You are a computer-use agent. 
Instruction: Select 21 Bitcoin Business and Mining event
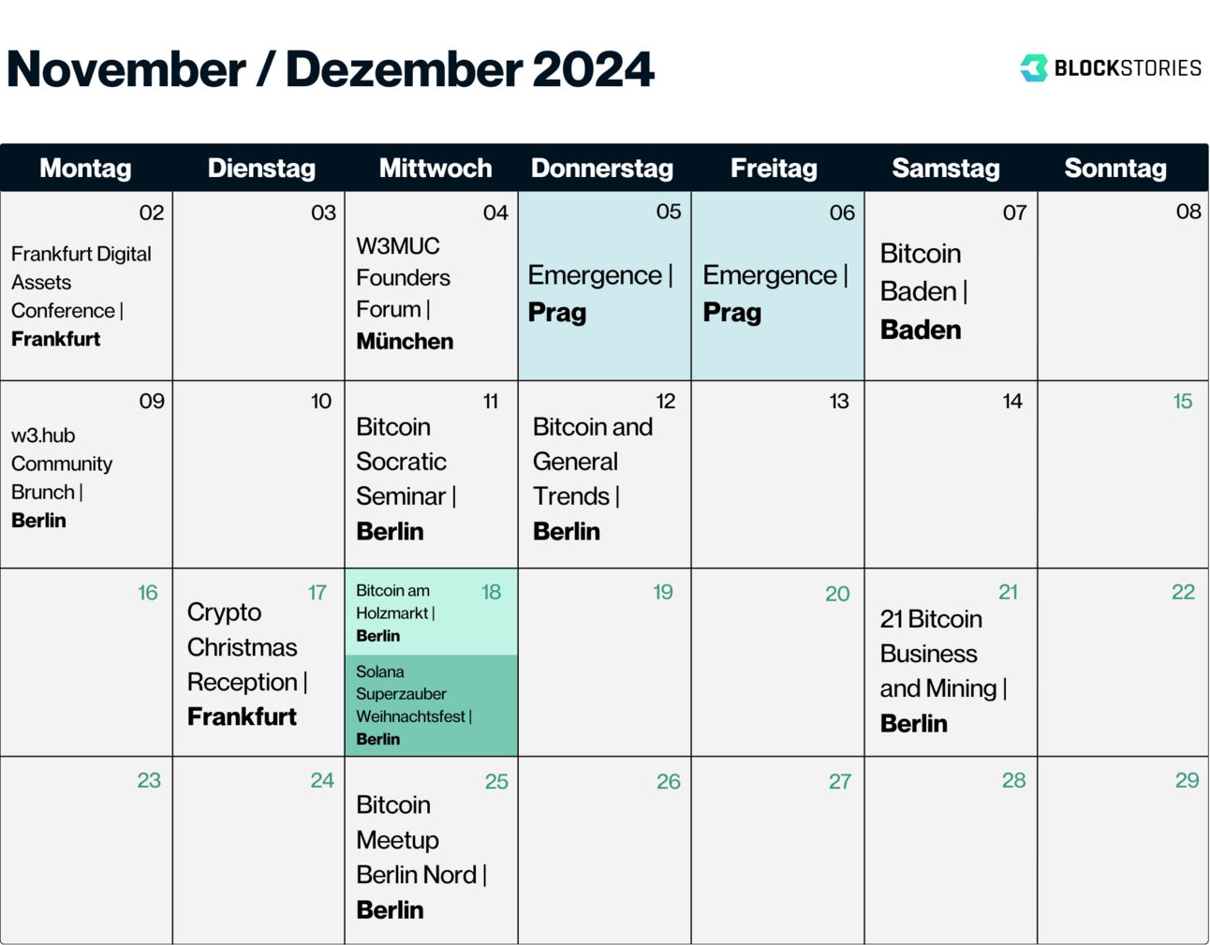click(944, 672)
